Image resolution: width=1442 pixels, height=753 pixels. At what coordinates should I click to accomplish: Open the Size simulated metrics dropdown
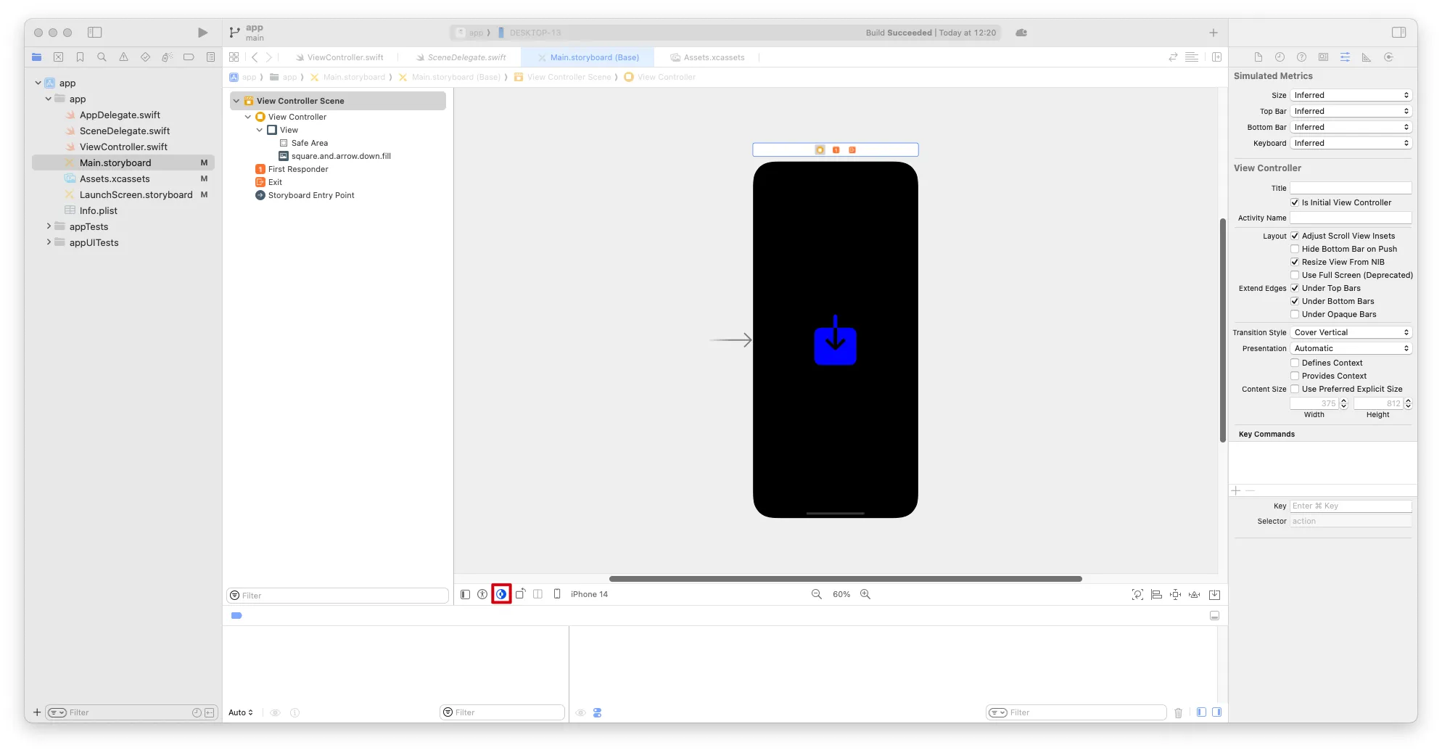1351,95
